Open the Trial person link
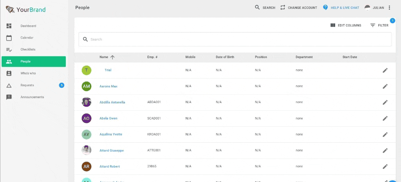 (x=108, y=70)
